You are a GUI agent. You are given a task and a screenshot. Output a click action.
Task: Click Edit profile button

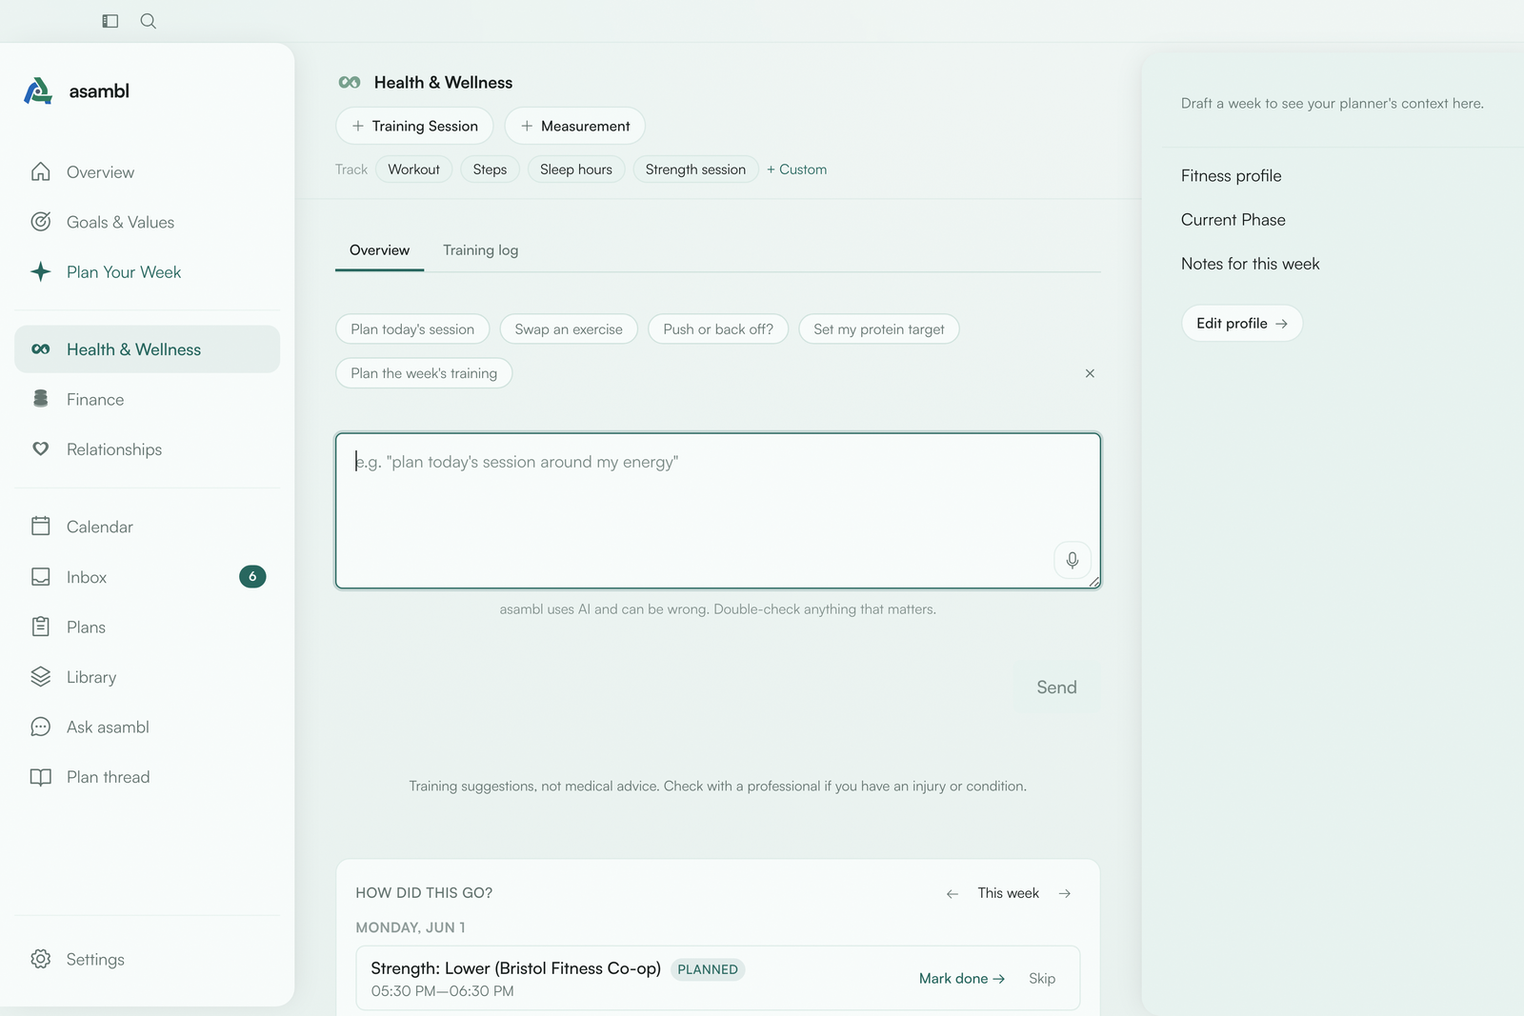1242,324
